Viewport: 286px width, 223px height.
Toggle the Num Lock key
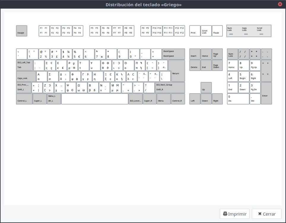(232, 54)
